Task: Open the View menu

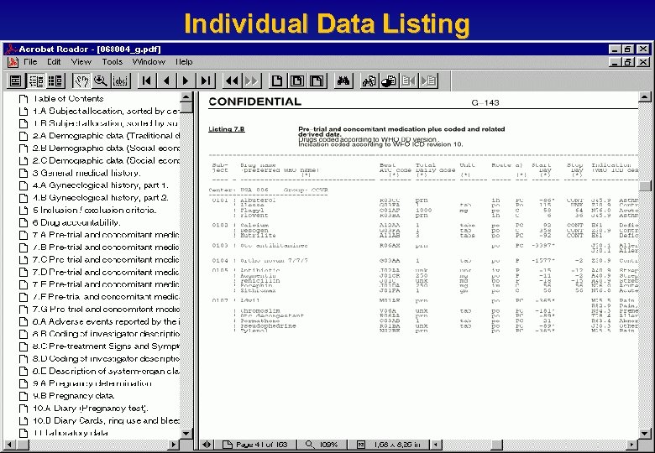Action: (x=81, y=62)
